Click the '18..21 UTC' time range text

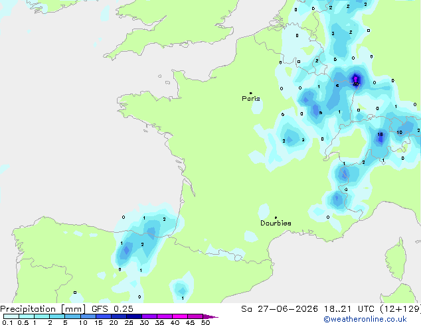(349, 309)
